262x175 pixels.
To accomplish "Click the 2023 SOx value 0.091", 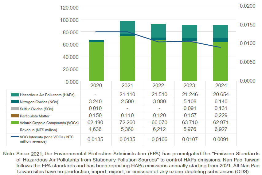I will pos(190,108).
